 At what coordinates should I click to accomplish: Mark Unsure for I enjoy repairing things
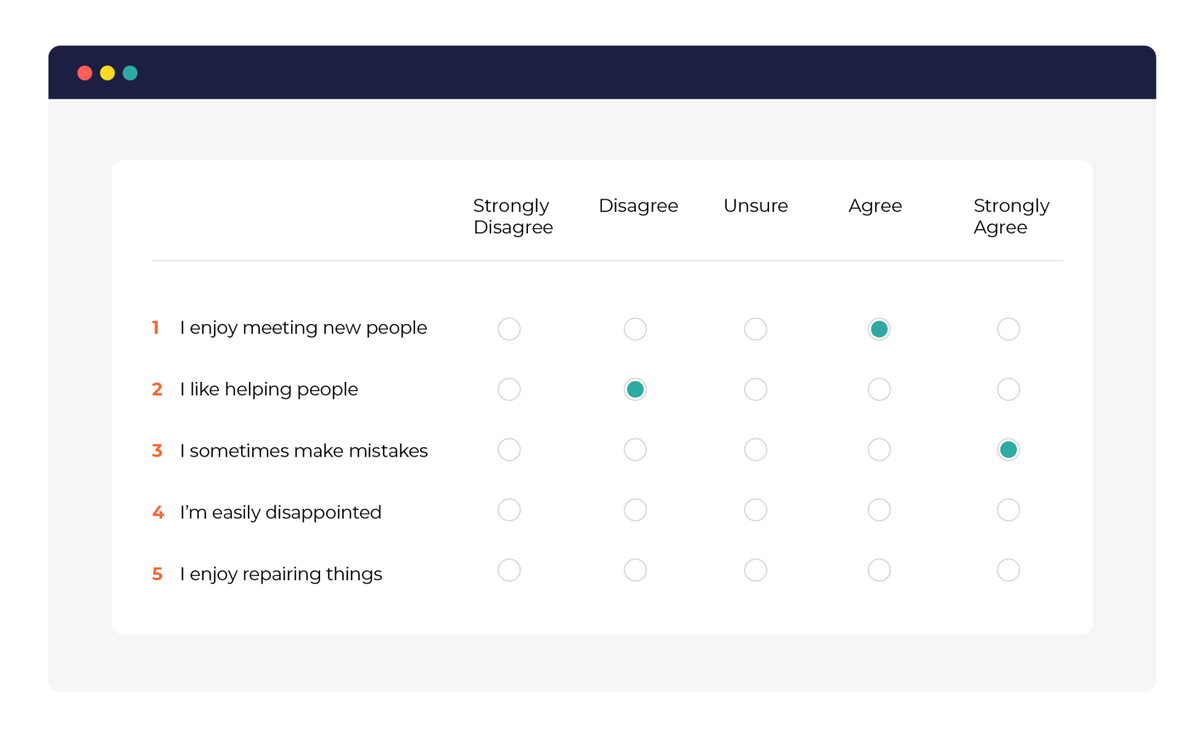pyautogui.click(x=755, y=570)
